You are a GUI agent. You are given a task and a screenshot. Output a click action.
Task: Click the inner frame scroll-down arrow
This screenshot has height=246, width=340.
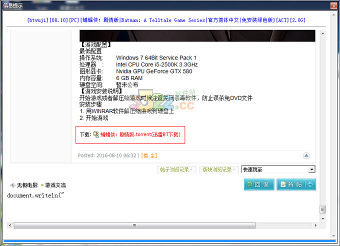(323, 218)
